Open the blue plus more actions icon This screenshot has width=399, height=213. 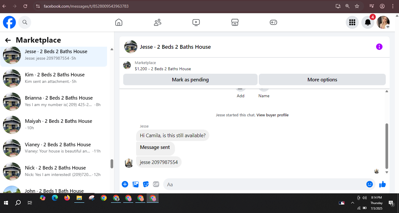(125, 184)
